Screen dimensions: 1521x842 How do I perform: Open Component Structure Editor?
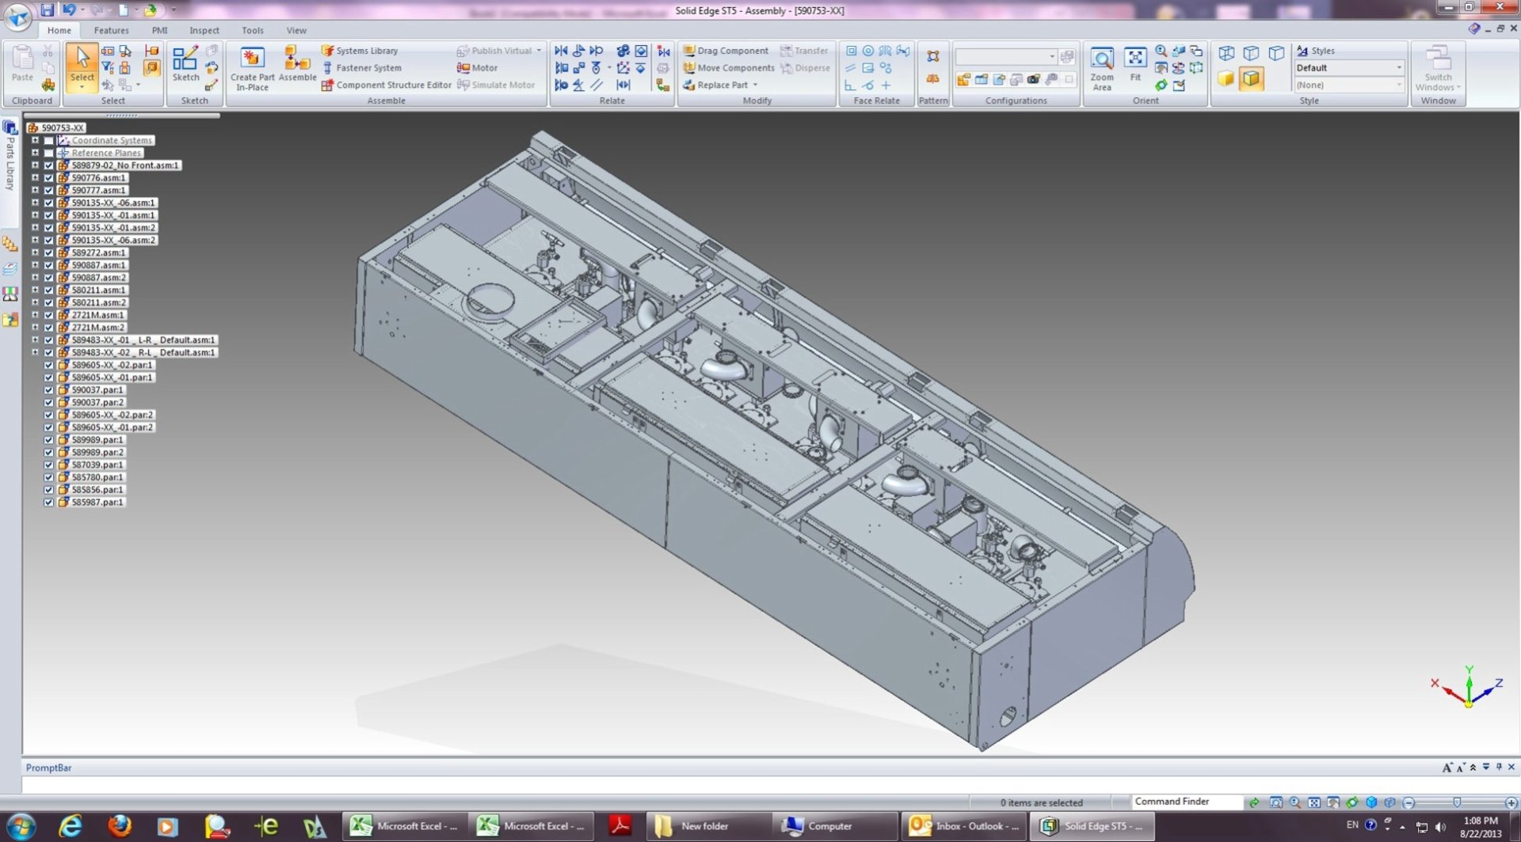393,85
